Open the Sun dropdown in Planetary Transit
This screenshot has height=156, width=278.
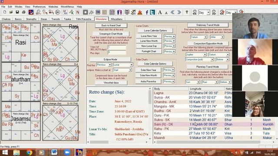pos(192,82)
